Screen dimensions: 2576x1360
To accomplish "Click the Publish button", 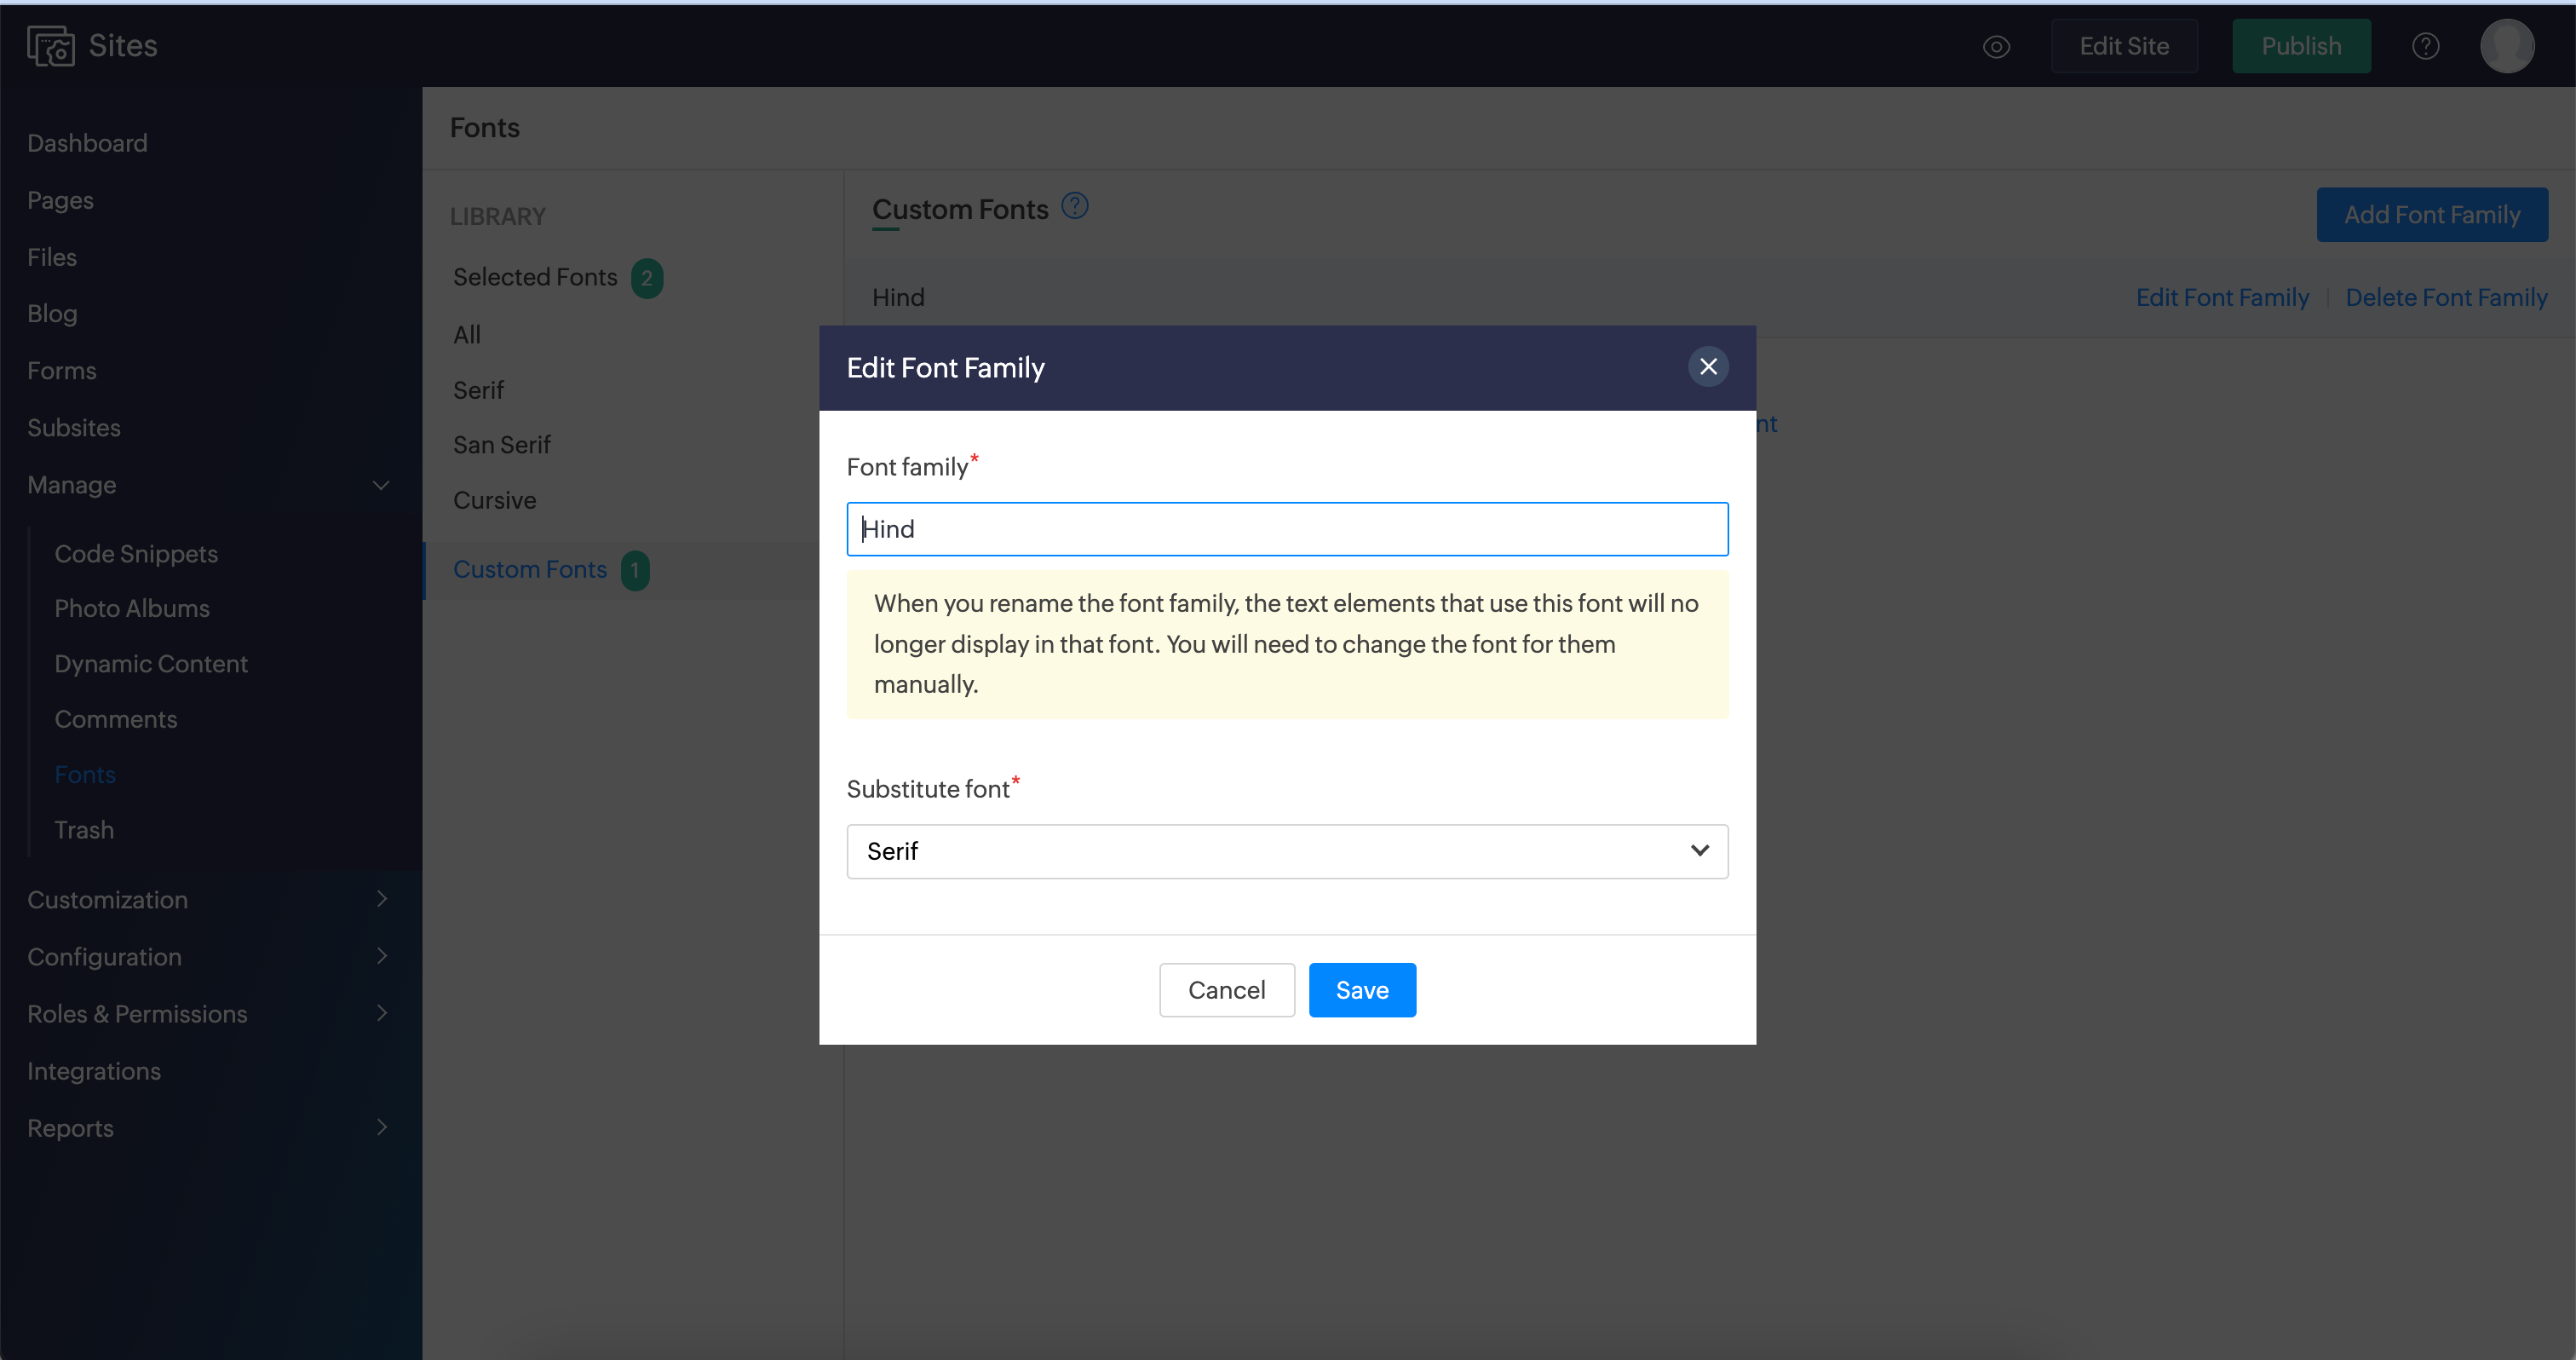I will tap(2300, 47).
